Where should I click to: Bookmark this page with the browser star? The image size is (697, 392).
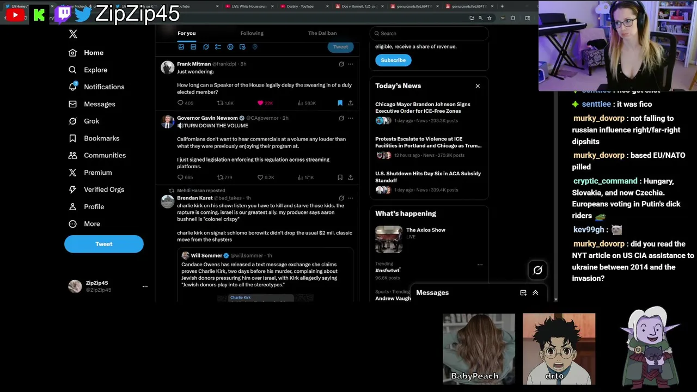point(489,18)
